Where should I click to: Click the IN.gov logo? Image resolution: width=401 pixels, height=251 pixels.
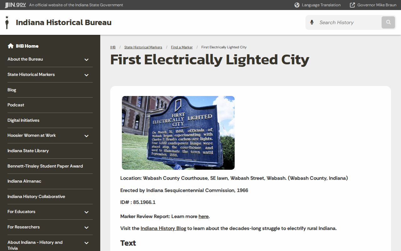tap(15, 5)
